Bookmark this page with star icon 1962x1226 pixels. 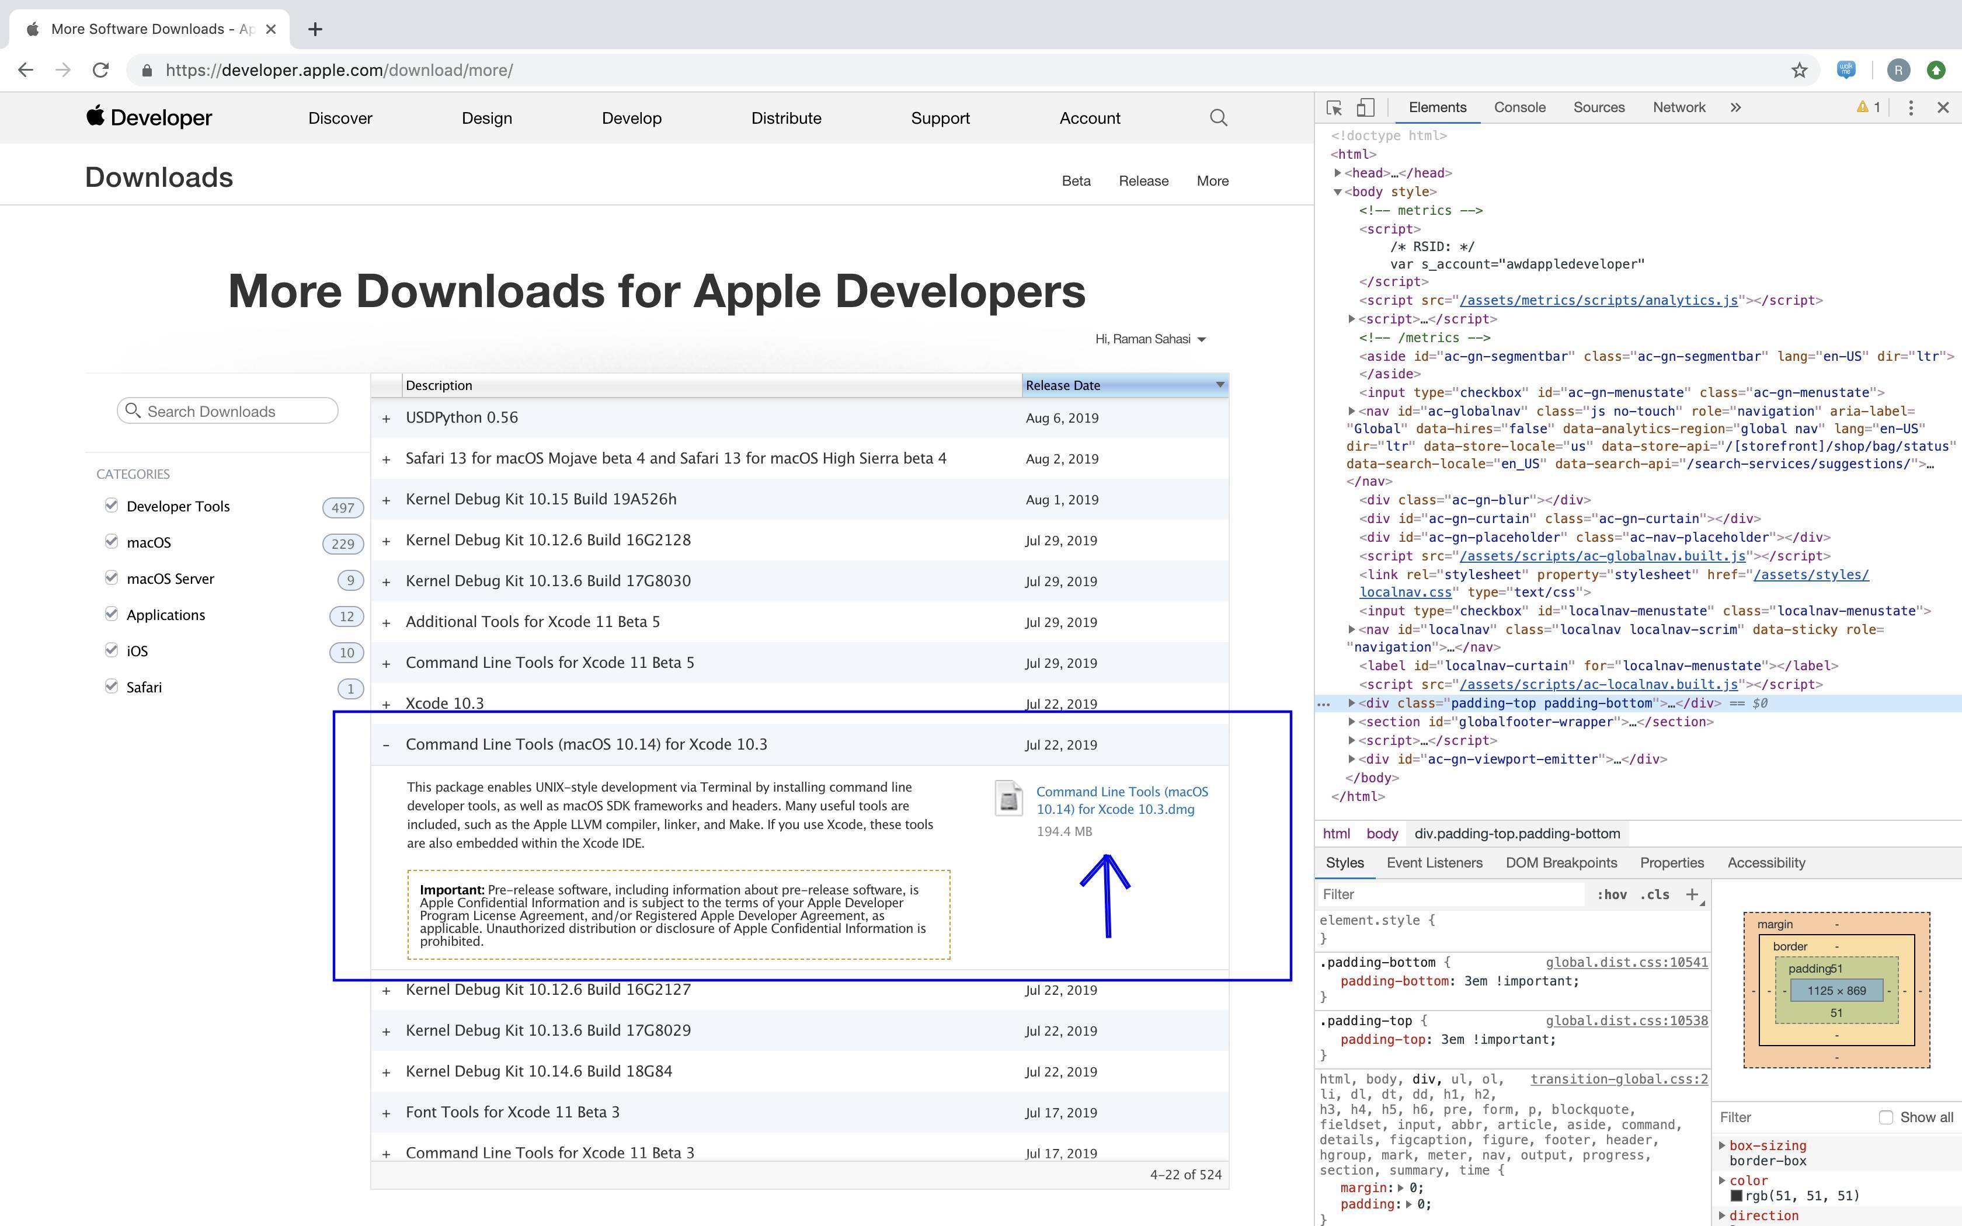tap(1799, 71)
